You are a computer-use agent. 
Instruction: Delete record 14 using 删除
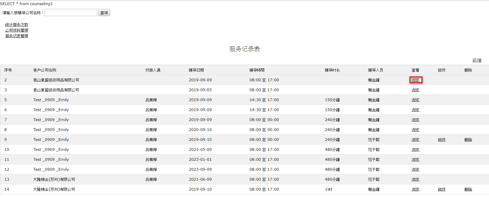(x=468, y=189)
